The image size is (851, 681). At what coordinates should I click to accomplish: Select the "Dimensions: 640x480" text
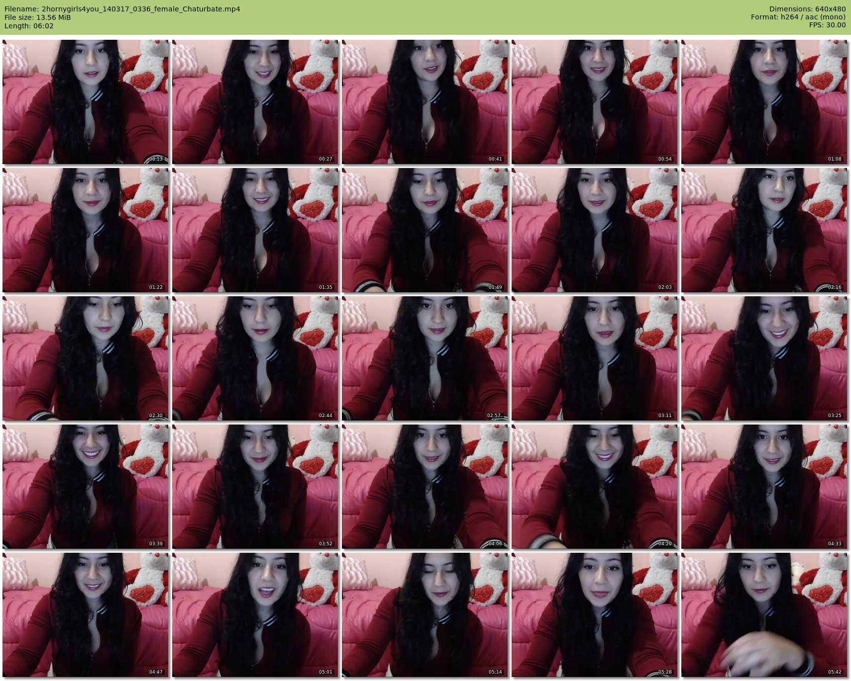(807, 9)
